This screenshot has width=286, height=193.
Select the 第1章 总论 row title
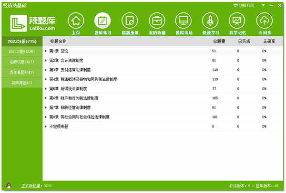(x=59, y=51)
